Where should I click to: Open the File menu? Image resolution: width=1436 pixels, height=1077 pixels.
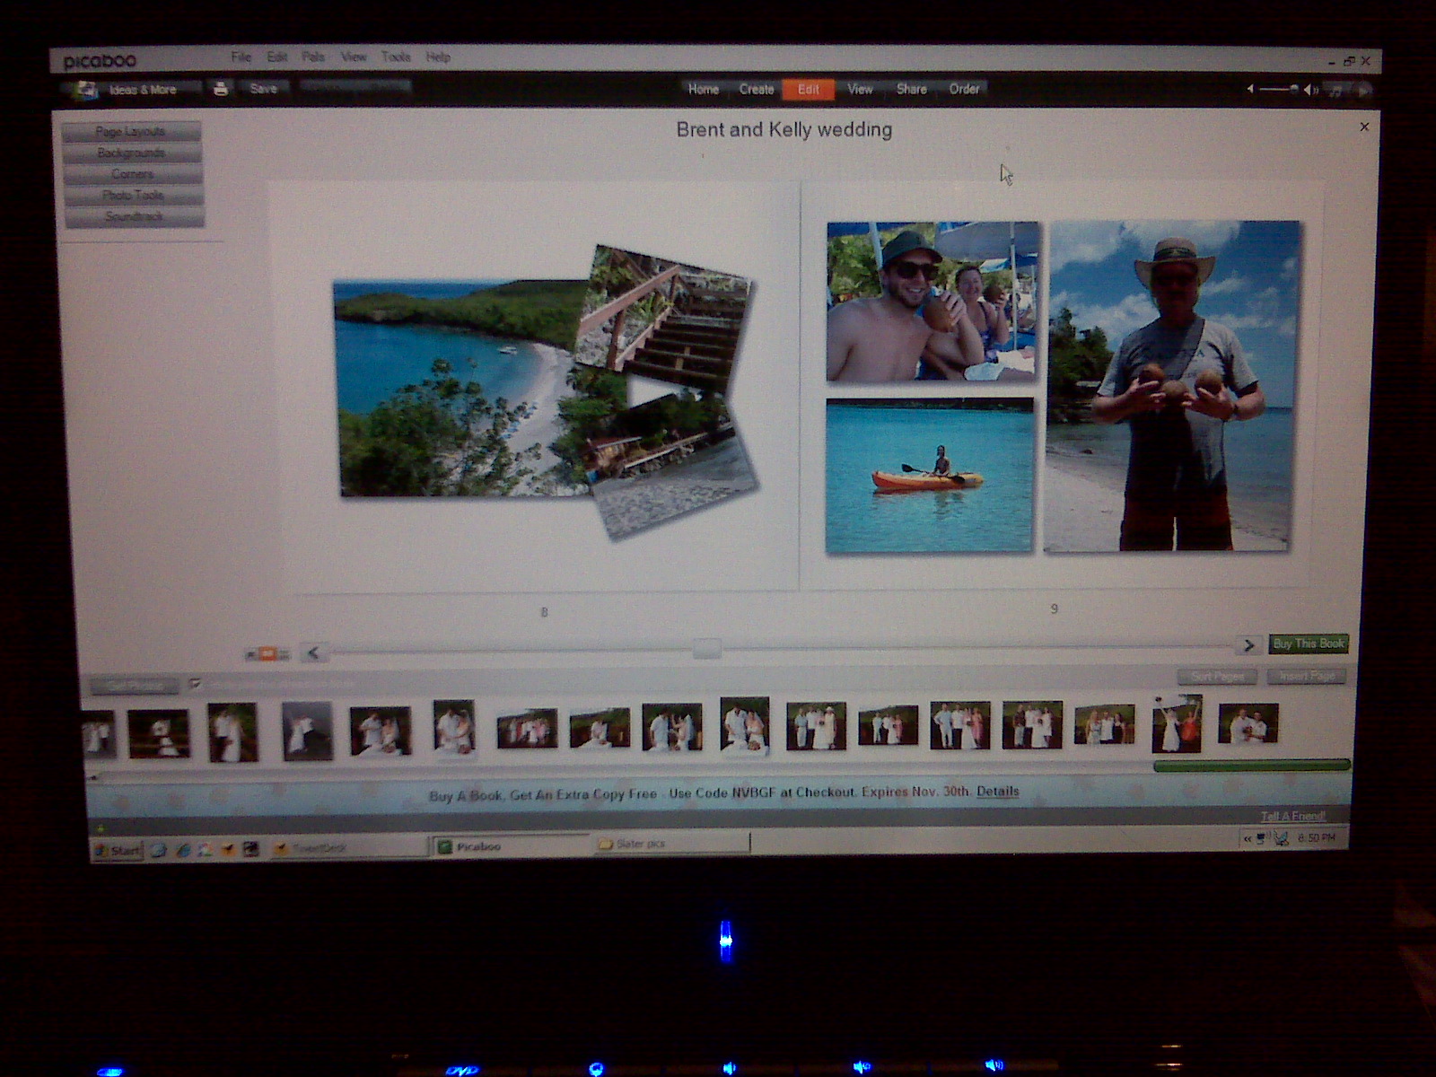(x=241, y=57)
